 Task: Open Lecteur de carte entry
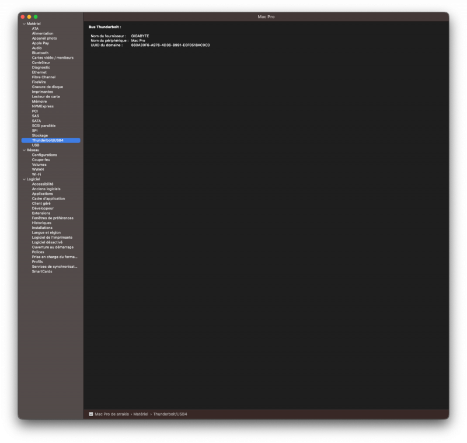click(46, 97)
